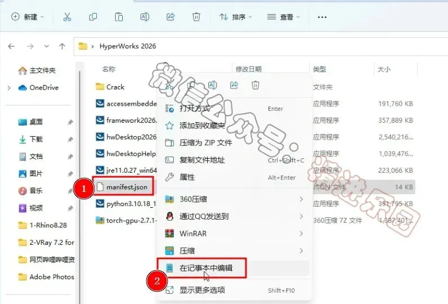Click the Delete trash icon in toolbar
This screenshot has height=304, width=448.
[196, 17]
